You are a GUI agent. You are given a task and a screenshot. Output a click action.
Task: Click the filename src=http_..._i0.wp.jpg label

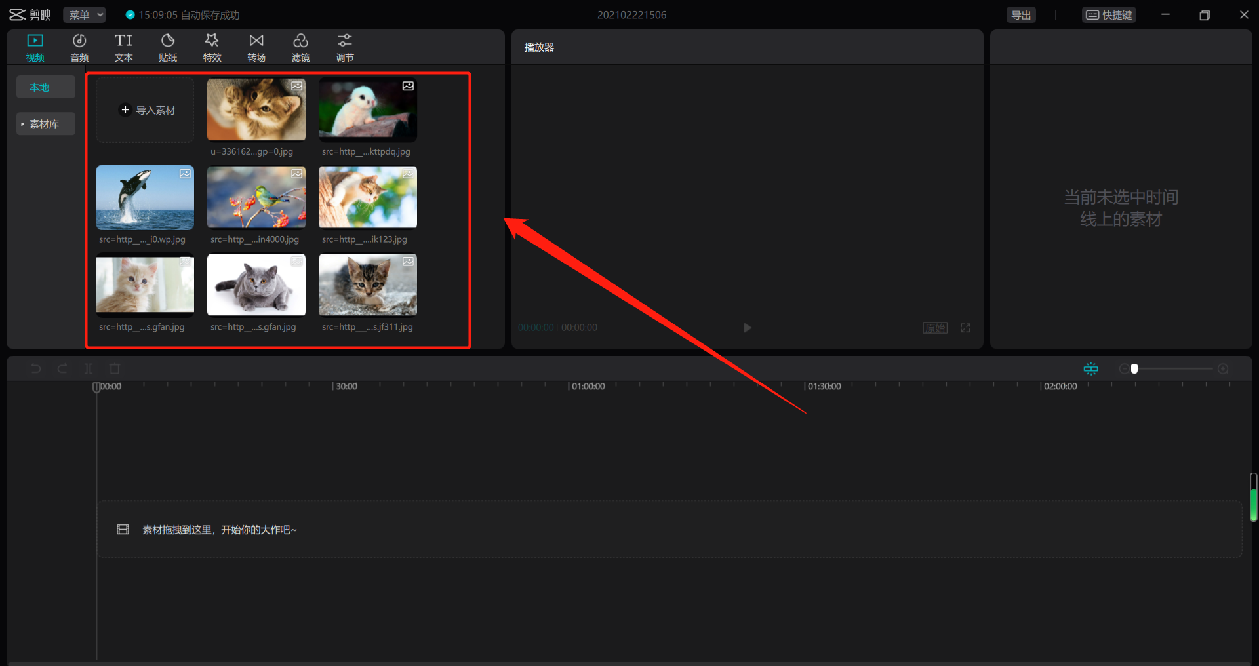point(142,239)
